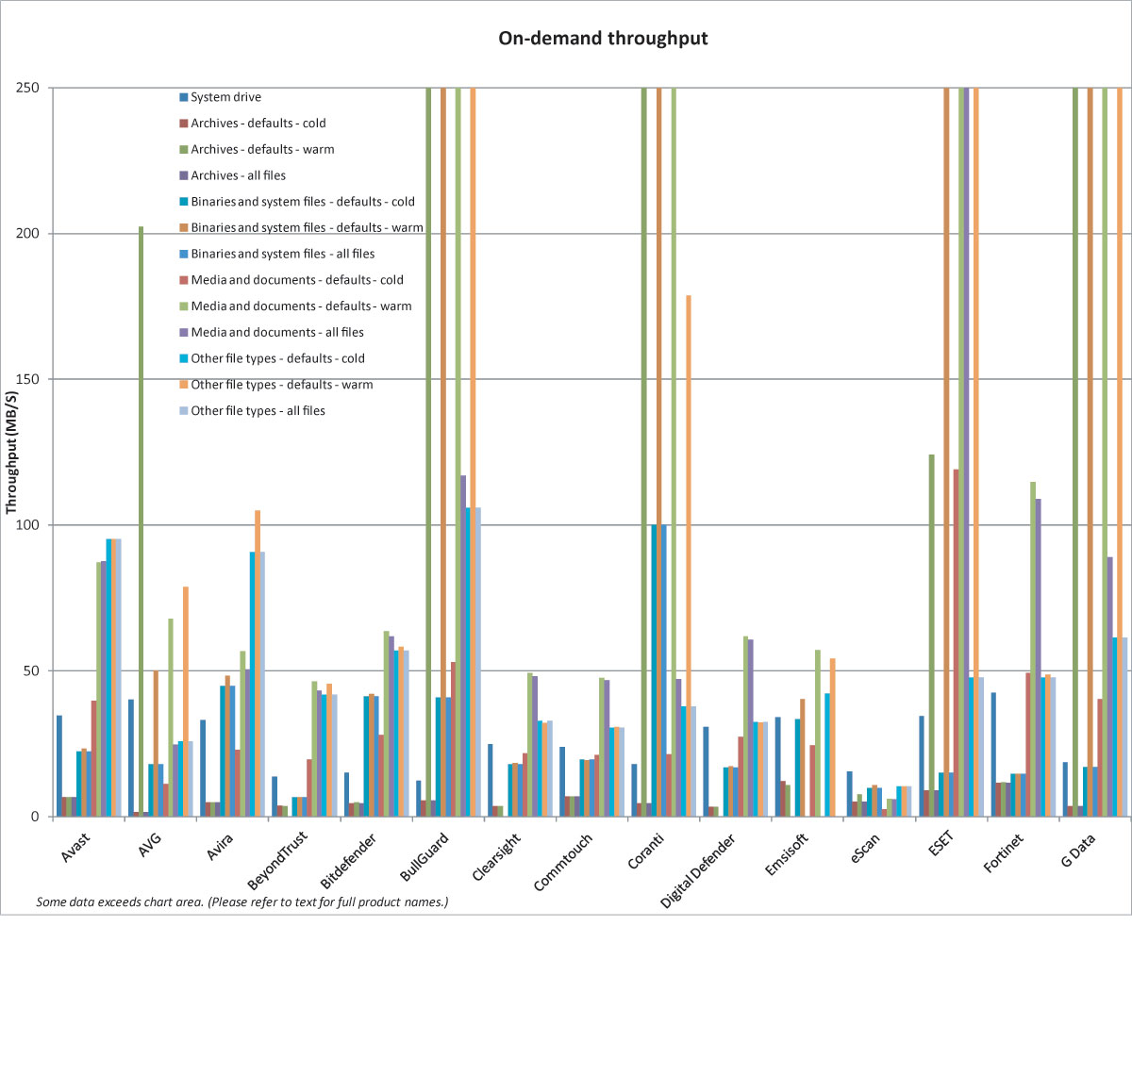Select Archives - defaults - warm legend swatch
This screenshot has width=1132, height=1075.
[x=184, y=149]
